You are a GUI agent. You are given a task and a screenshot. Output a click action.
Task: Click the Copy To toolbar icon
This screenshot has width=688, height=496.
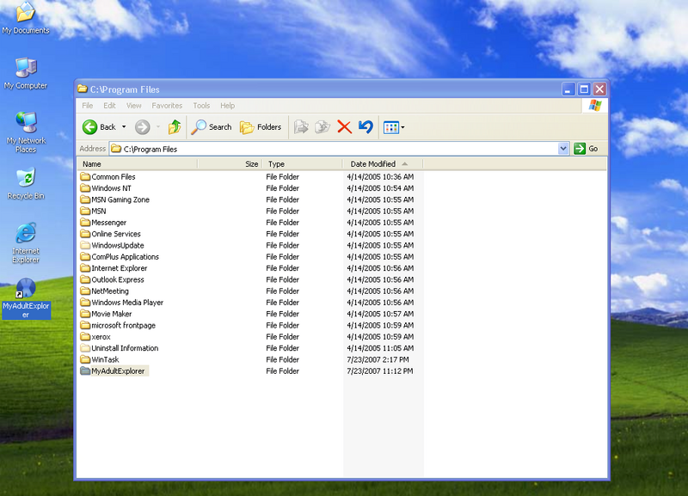(x=322, y=127)
